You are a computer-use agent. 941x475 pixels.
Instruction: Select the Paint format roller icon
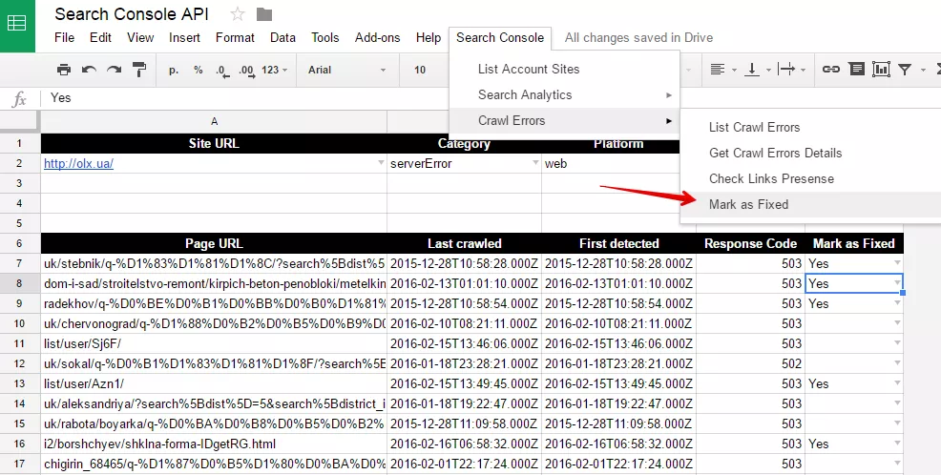click(139, 70)
